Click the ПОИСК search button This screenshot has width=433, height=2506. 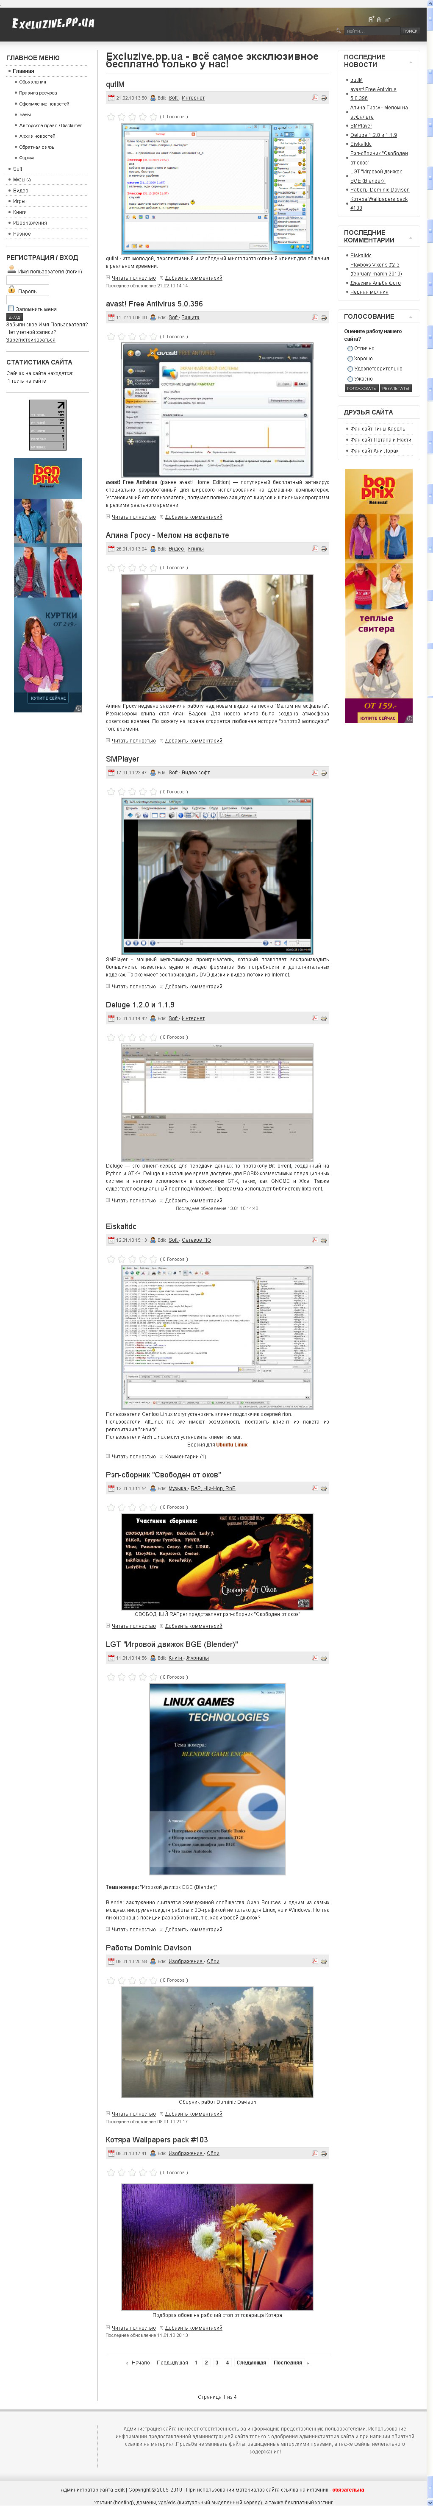click(x=411, y=30)
